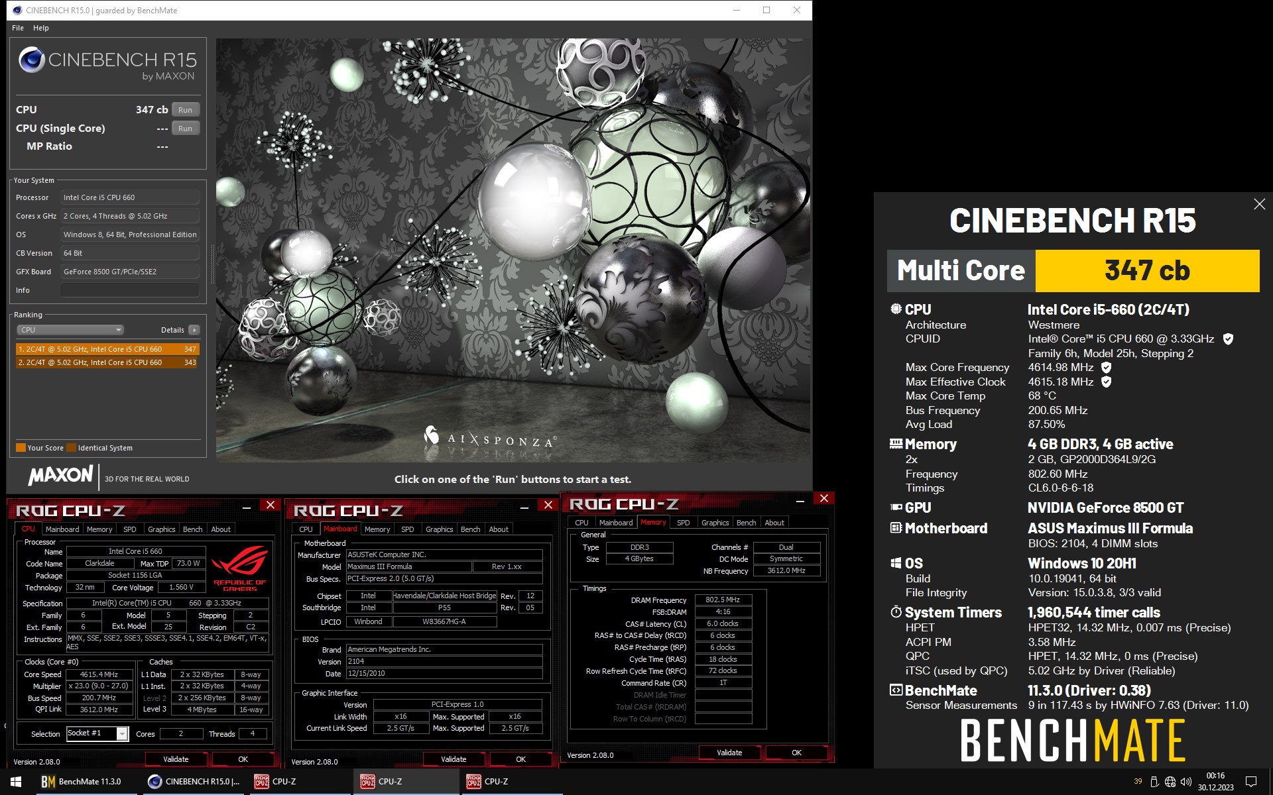Open the Cinebench File menu

(x=18, y=28)
